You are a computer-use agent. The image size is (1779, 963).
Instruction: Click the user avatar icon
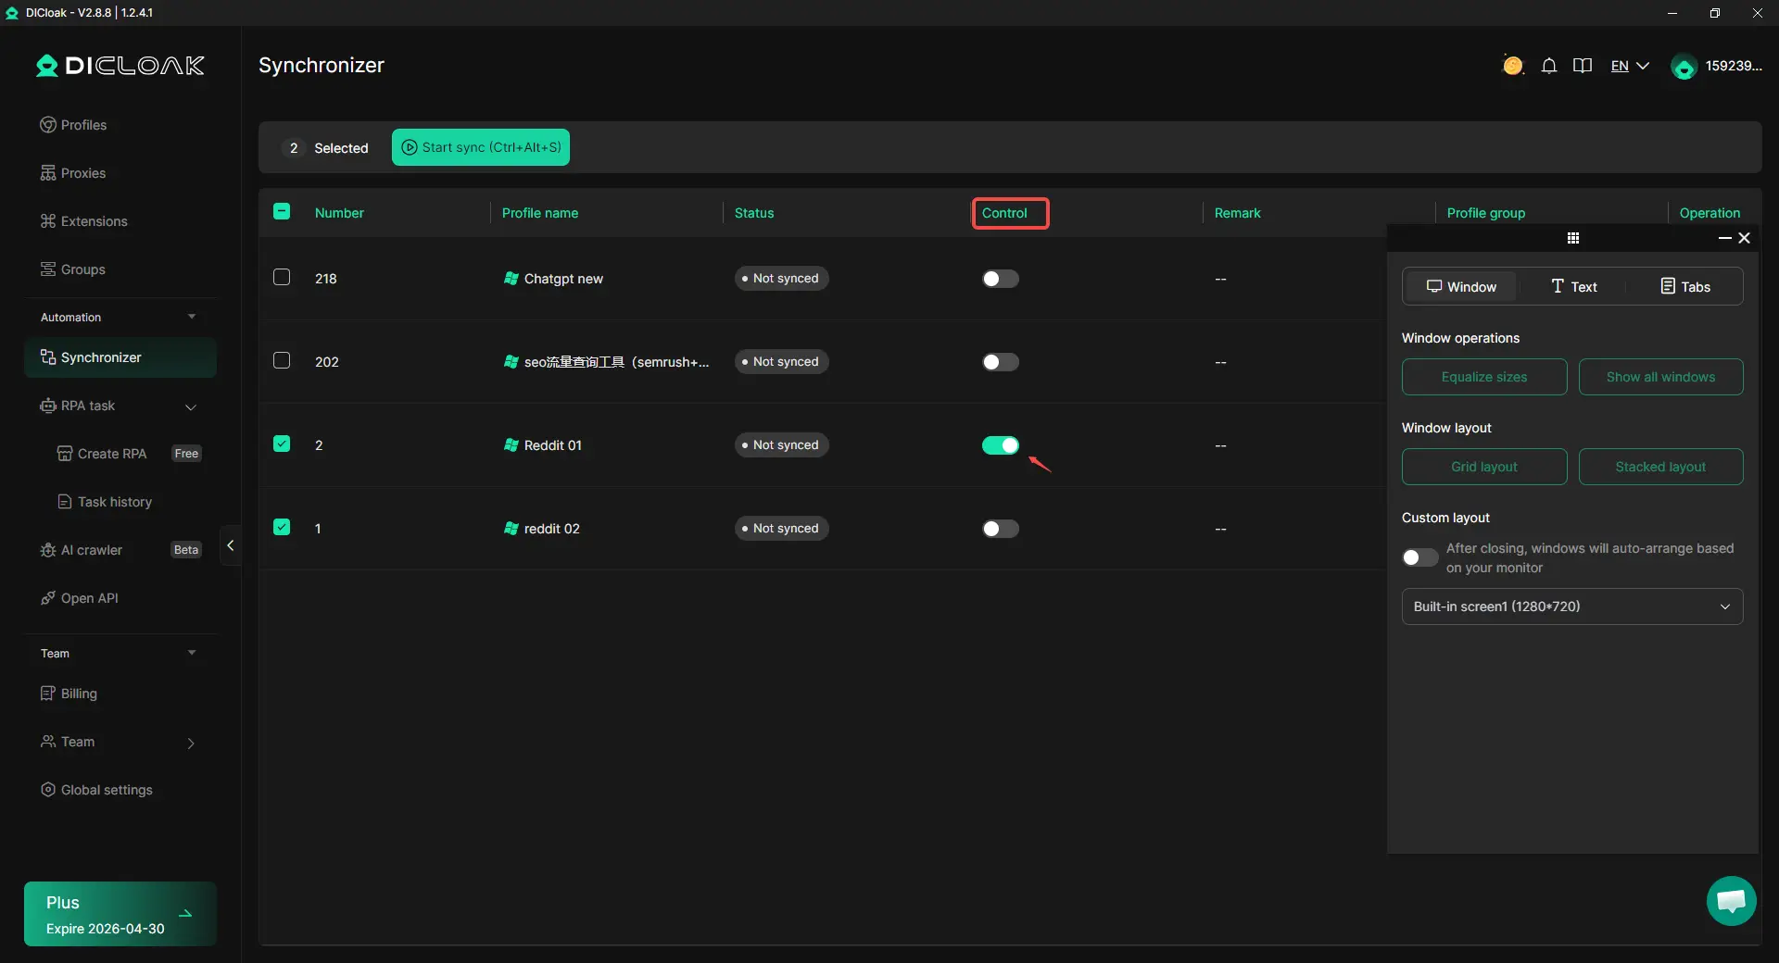[1684, 67]
